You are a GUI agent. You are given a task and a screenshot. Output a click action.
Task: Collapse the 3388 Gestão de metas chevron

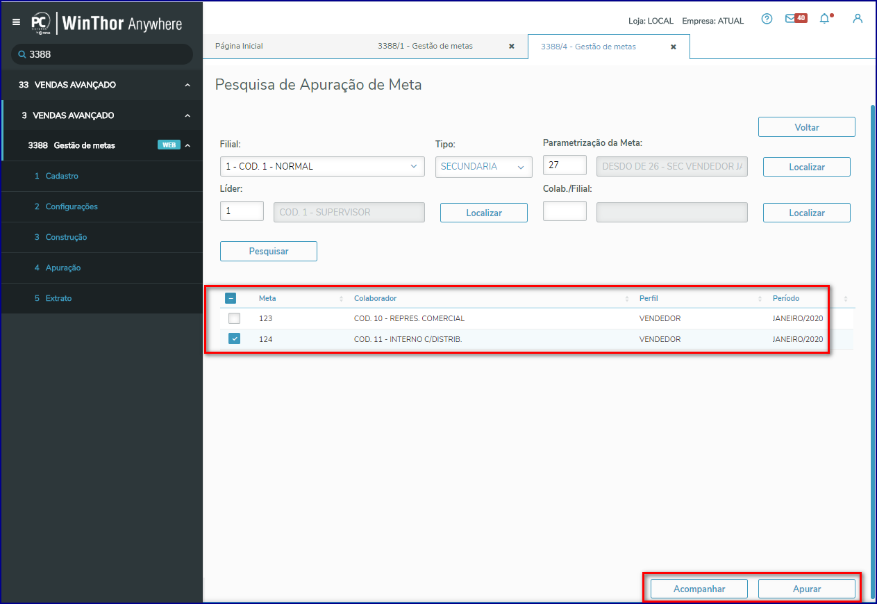pos(187,145)
